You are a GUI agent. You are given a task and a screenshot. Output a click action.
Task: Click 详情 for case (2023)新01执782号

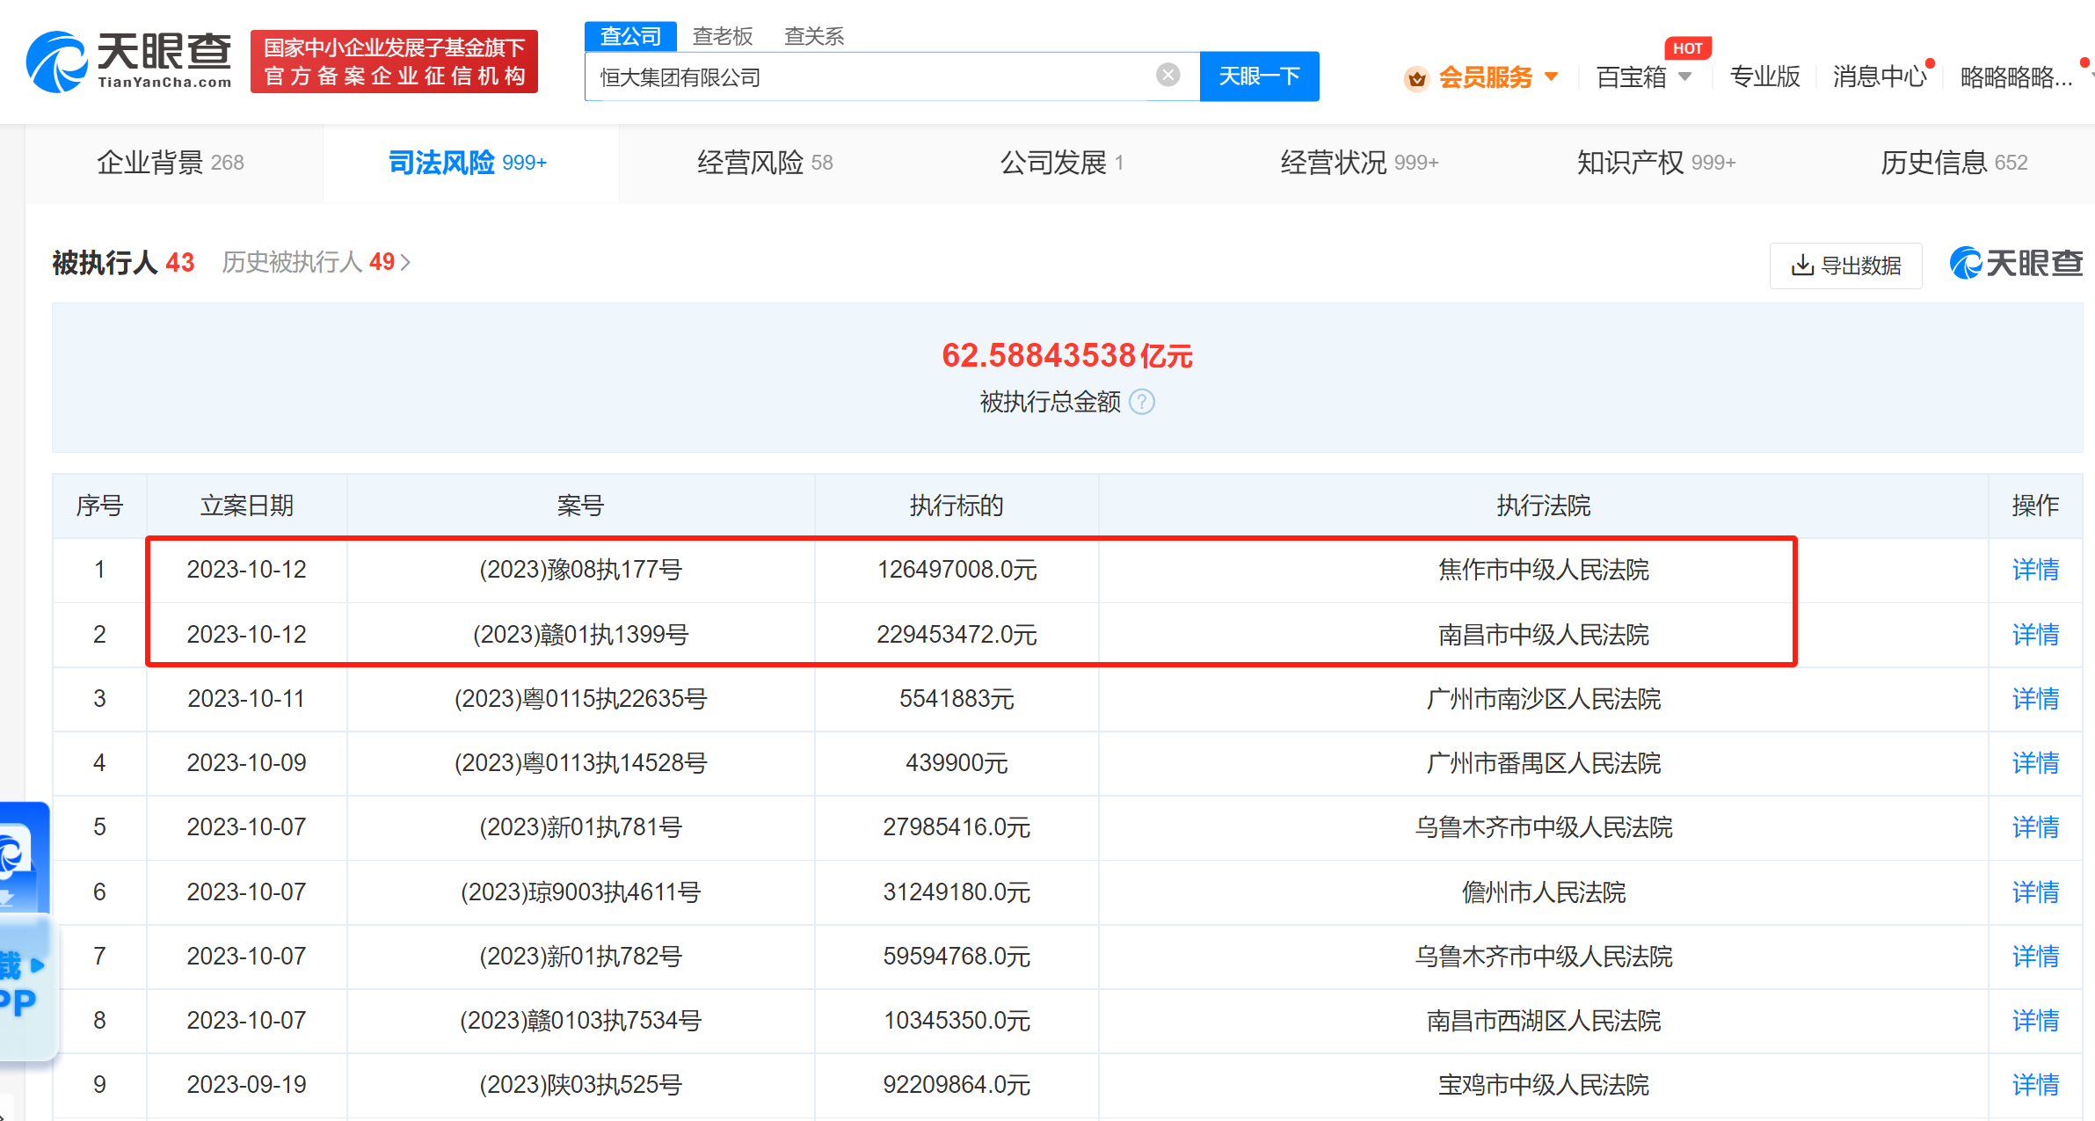tap(2035, 957)
